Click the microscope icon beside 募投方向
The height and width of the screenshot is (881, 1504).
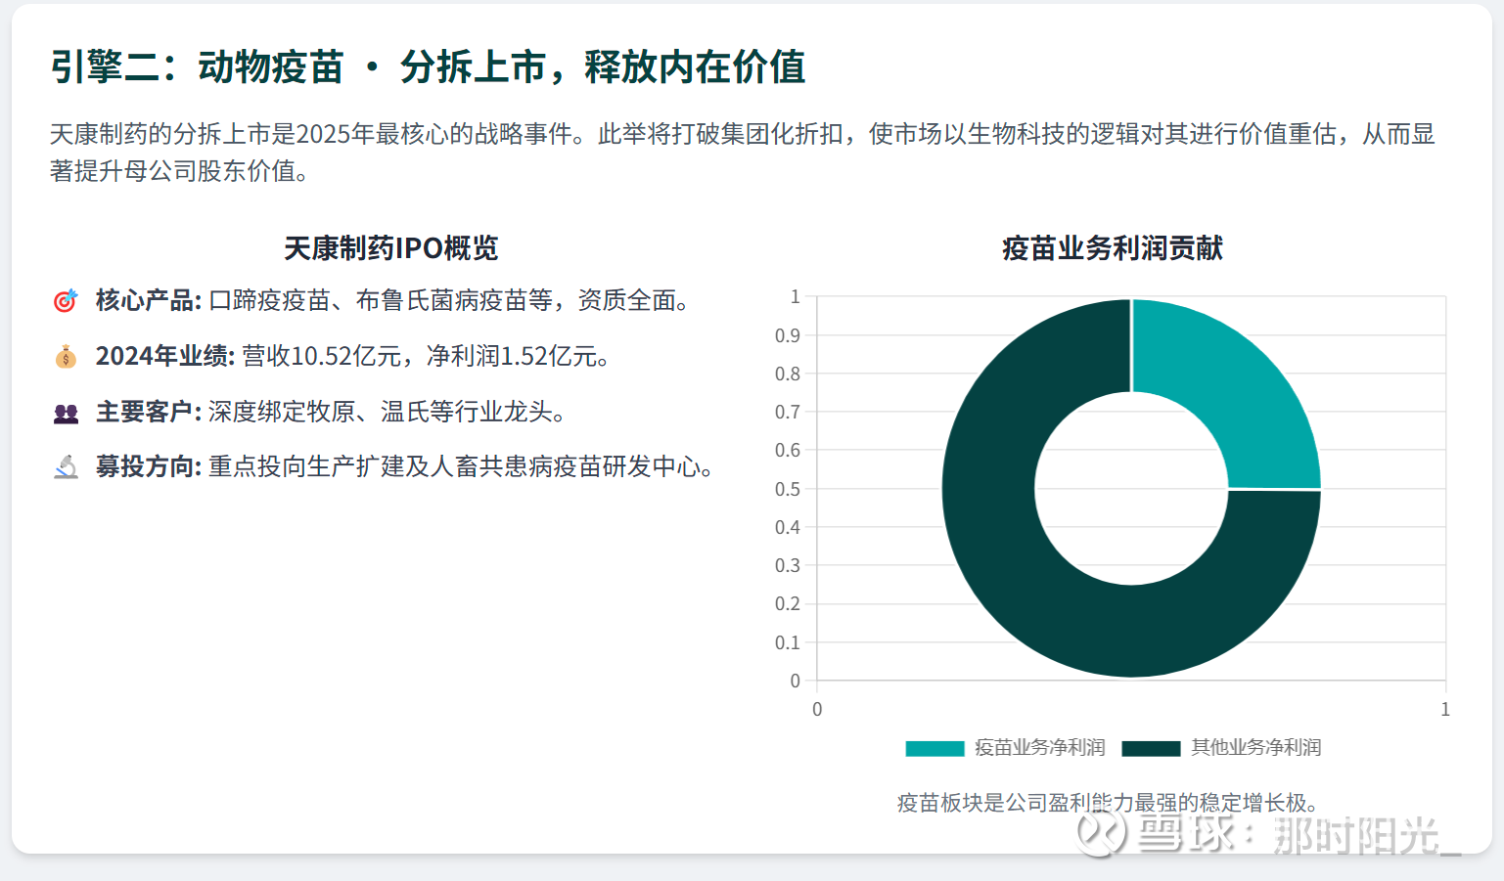pos(66,467)
